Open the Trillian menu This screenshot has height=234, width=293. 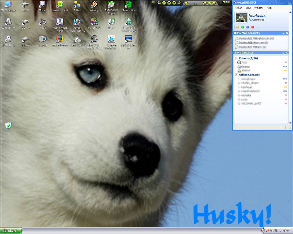[x=238, y=8]
